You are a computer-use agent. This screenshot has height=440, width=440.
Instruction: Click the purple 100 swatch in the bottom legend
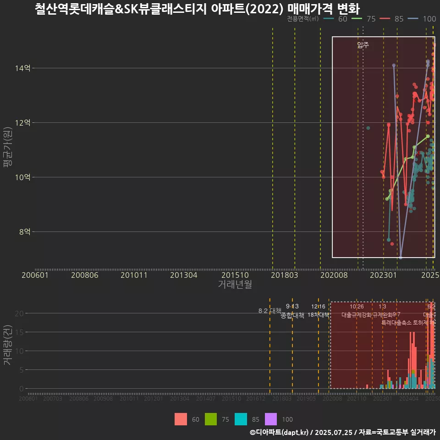click(271, 419)
